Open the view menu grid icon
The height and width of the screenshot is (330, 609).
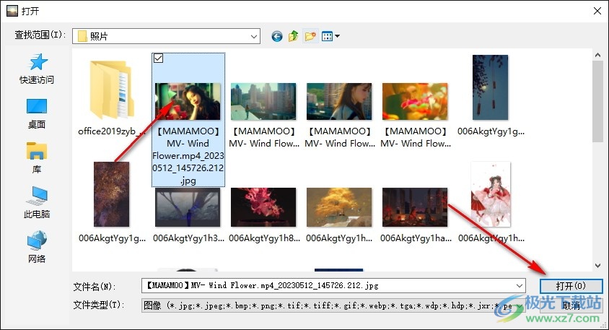[327, 36]
